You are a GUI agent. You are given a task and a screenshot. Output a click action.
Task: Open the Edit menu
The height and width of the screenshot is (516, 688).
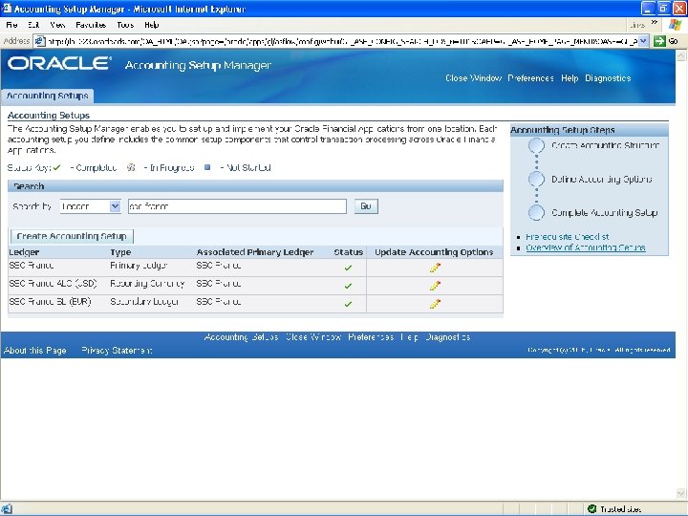[x=33, y=25]
